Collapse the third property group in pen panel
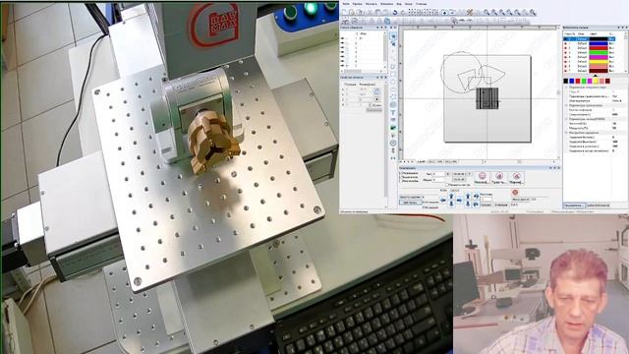 (x=566, y=119)
